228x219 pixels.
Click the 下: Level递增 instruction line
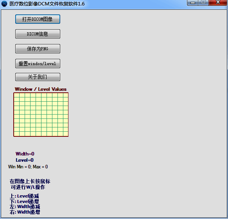click(x=24, y=201)
